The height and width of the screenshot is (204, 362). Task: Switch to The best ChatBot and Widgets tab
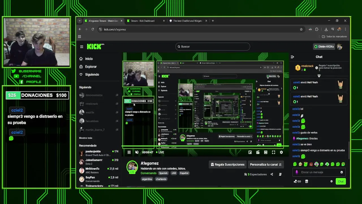(188, 21)
